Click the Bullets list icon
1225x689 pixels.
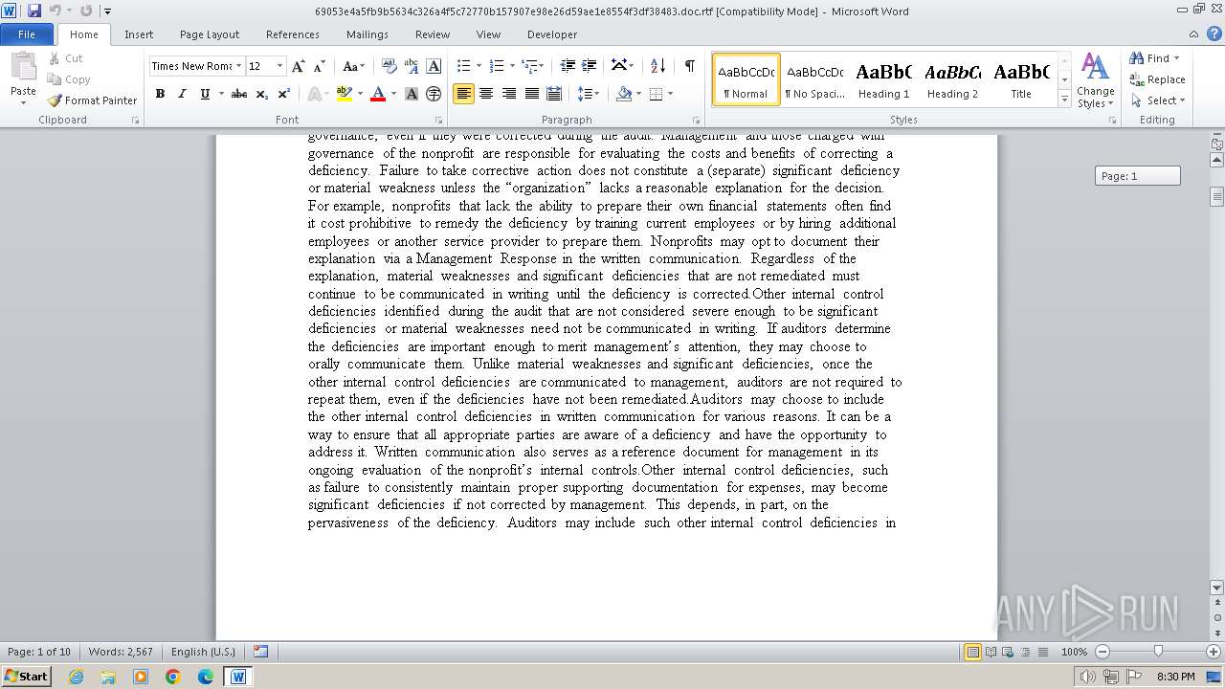(463, 66)
